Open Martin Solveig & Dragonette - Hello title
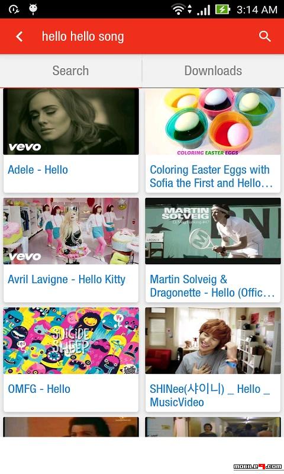 tap(212, 286)
